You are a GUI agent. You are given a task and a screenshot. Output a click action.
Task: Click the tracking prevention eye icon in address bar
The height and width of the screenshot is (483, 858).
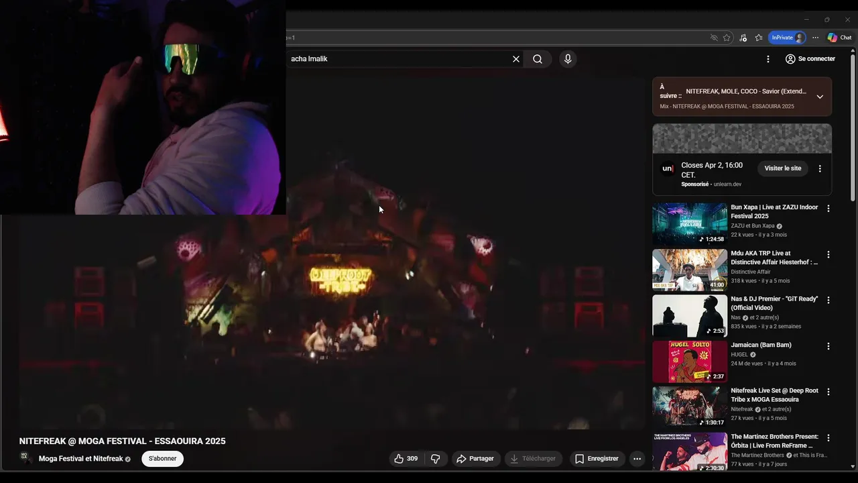click(714, 38)
